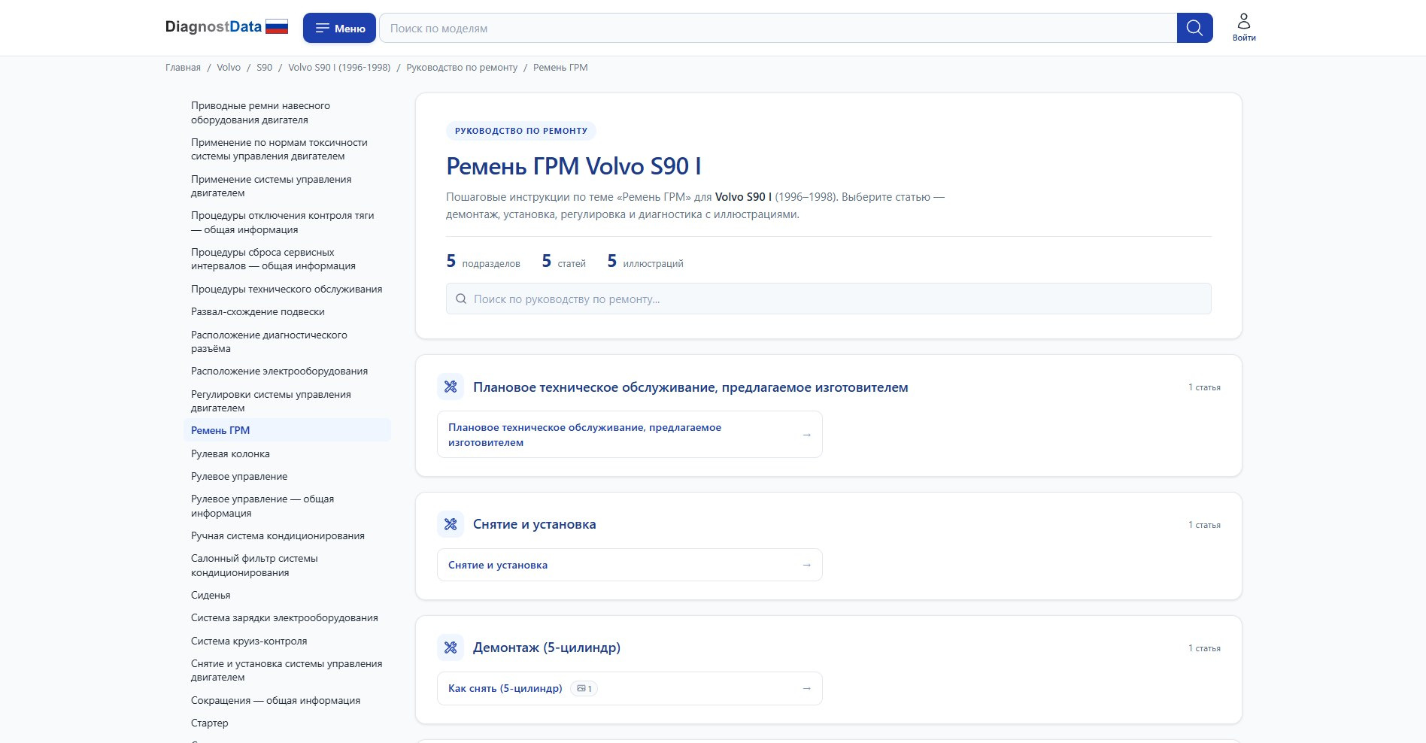Click the Ремень ГРМ Volvo S90 I title

(x=574, y=166)
